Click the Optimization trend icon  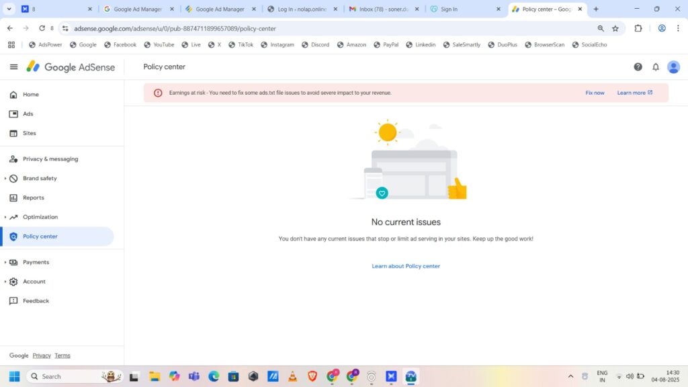(13, 217)
